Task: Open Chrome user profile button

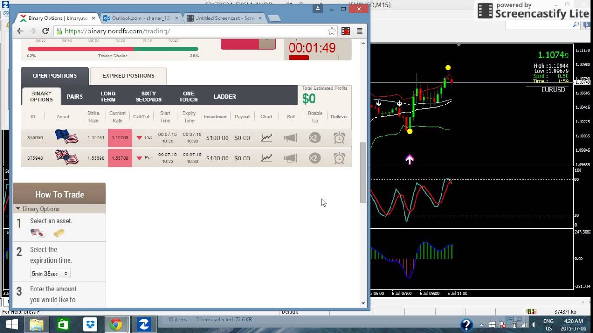Action: click(318, 8)
